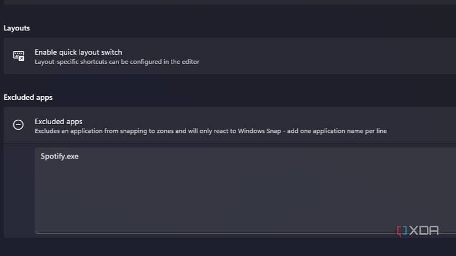
Task: Click the Excluded apps section heading
Action: pyautogui.click(x=28, y=97)
